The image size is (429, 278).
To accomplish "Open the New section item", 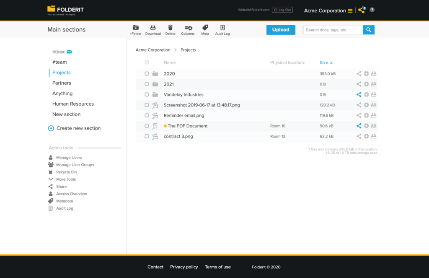I will coord(67,114).
